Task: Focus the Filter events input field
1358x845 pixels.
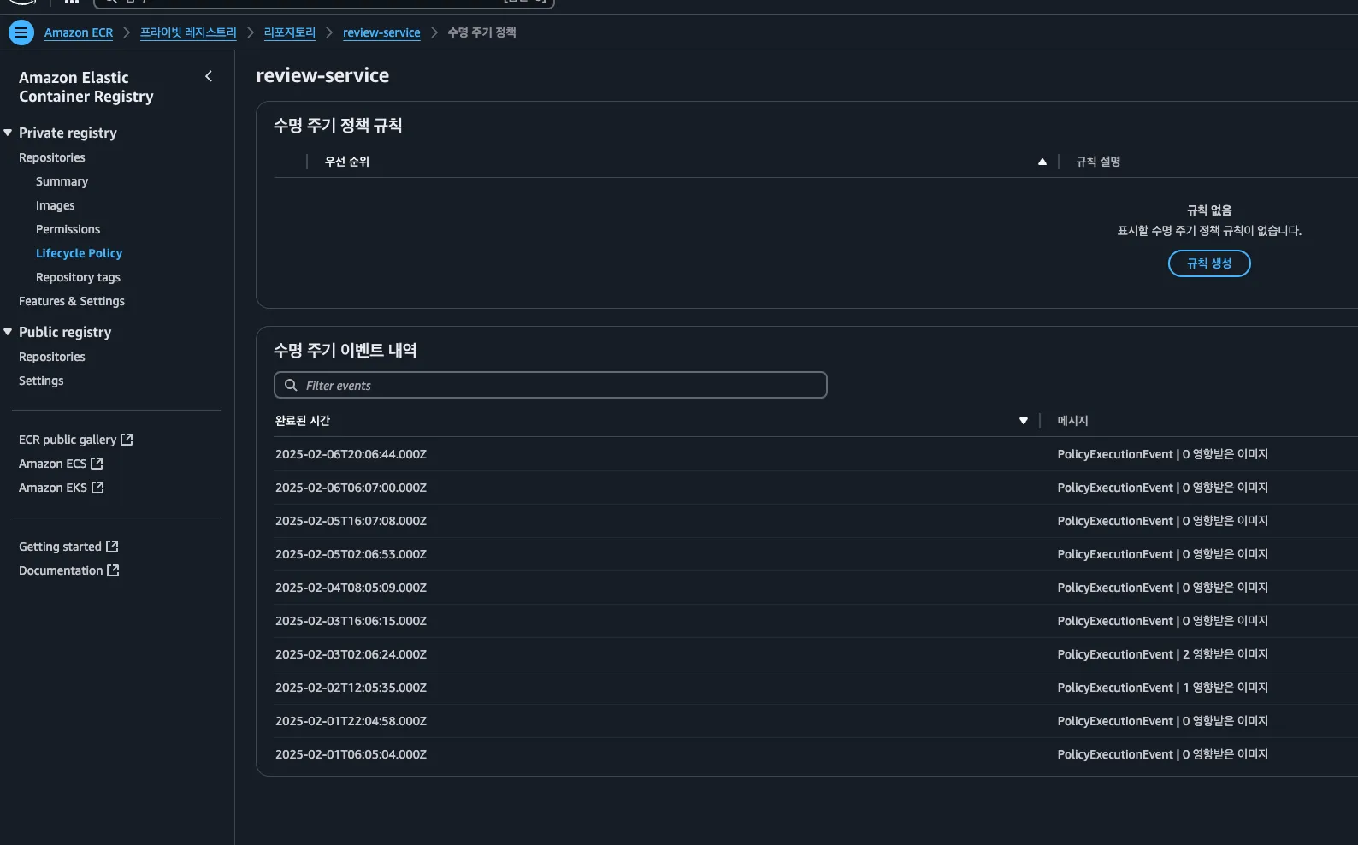Action: (x=551, y=385)
